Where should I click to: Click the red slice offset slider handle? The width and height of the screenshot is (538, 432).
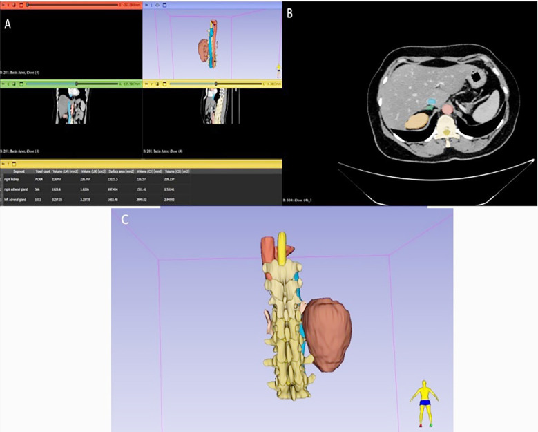pos(28,5)
